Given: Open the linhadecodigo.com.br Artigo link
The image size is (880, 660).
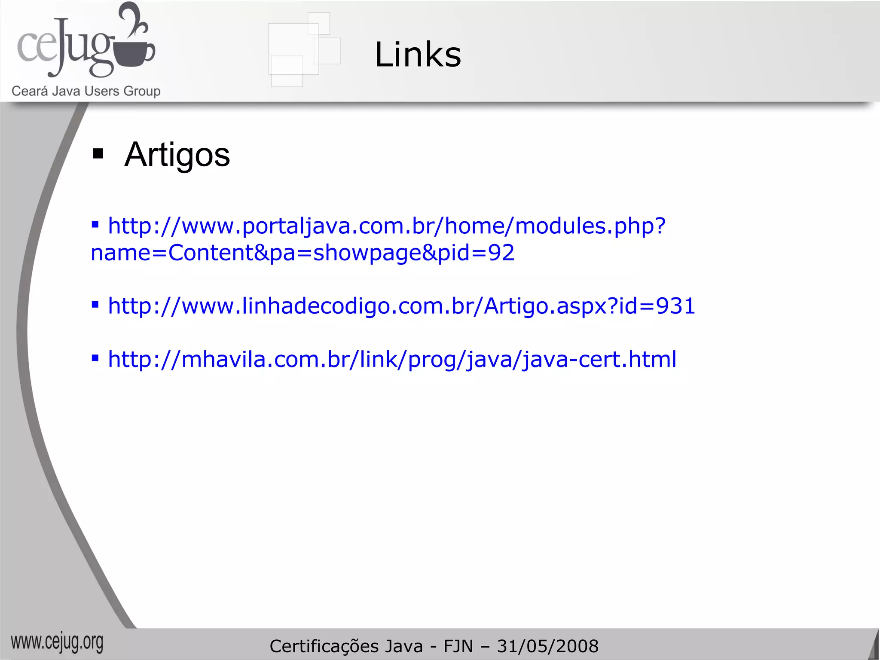Looking at the screenshot, I should 401,306.
